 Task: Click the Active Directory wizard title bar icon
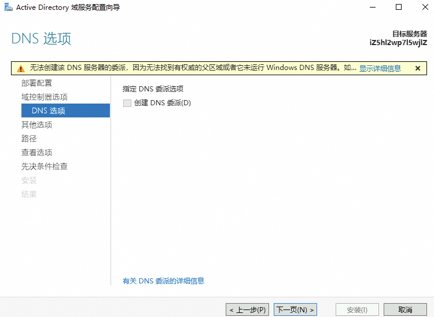9,8
